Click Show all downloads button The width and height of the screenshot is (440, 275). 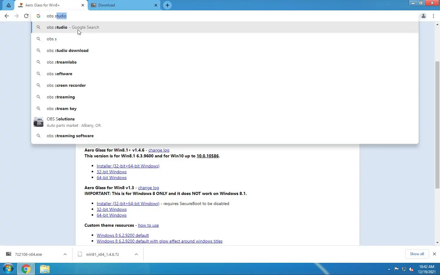417,254
